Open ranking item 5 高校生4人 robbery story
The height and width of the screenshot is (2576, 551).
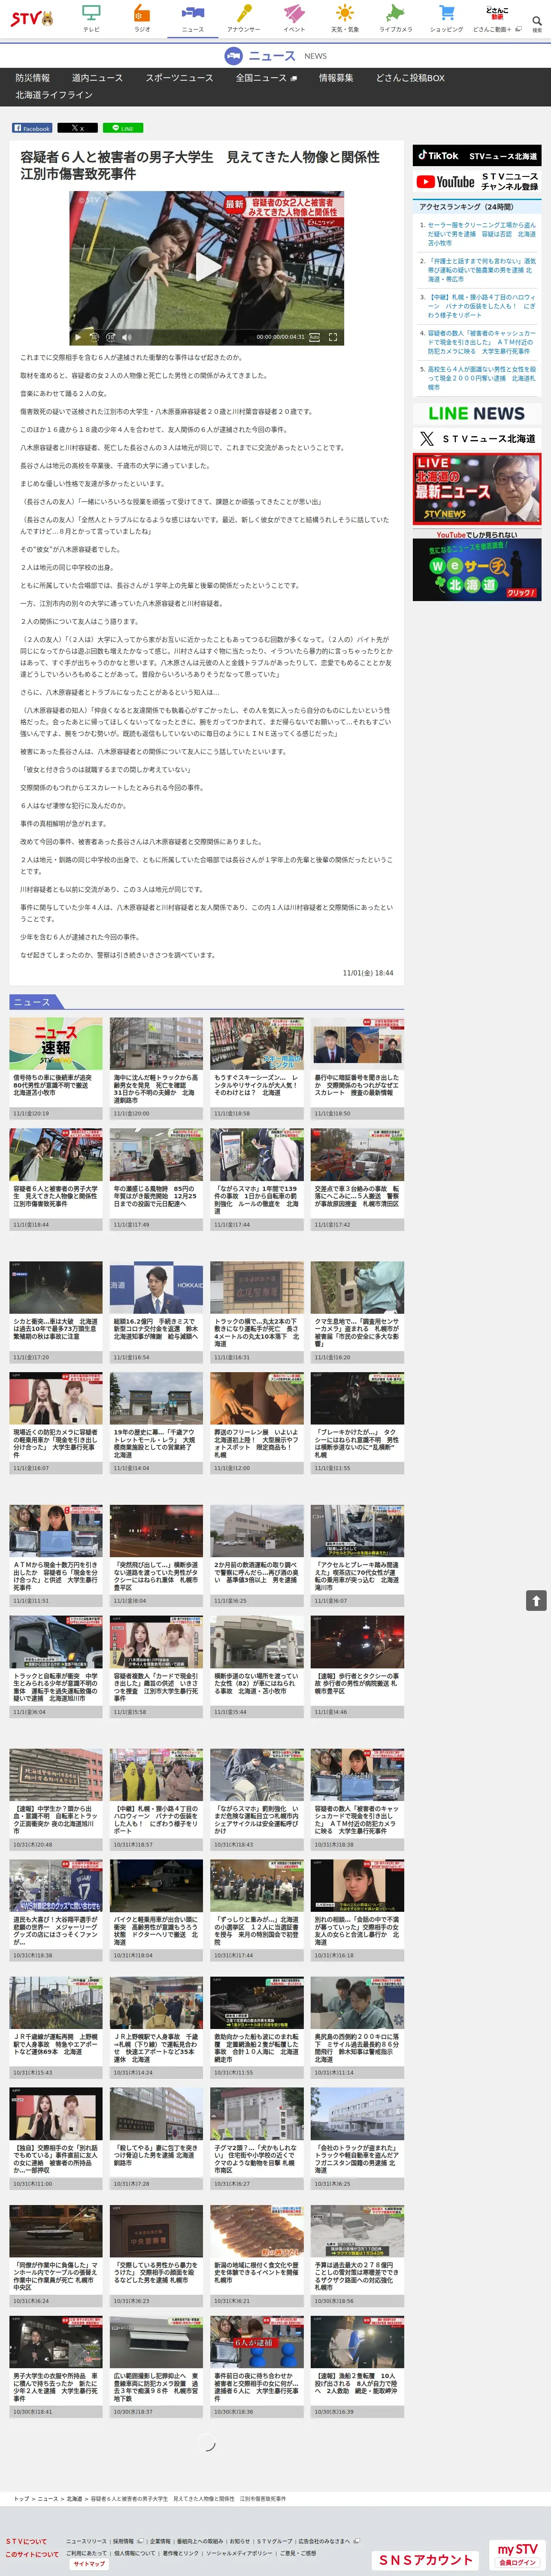(x=481, y=378)
